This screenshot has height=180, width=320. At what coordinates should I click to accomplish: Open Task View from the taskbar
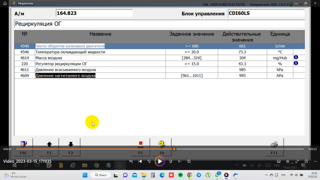116,175
